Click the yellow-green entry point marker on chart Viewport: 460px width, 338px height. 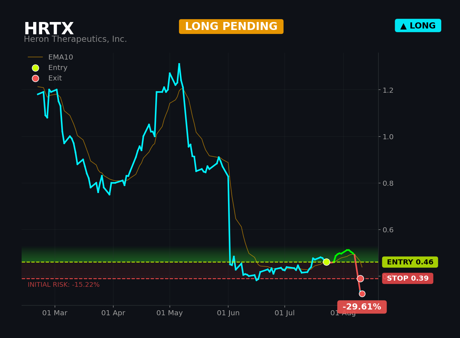[326, 262]
